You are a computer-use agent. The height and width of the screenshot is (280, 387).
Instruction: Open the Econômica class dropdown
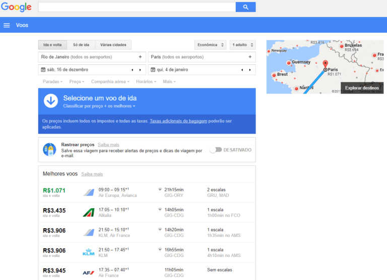coord(210,45)
